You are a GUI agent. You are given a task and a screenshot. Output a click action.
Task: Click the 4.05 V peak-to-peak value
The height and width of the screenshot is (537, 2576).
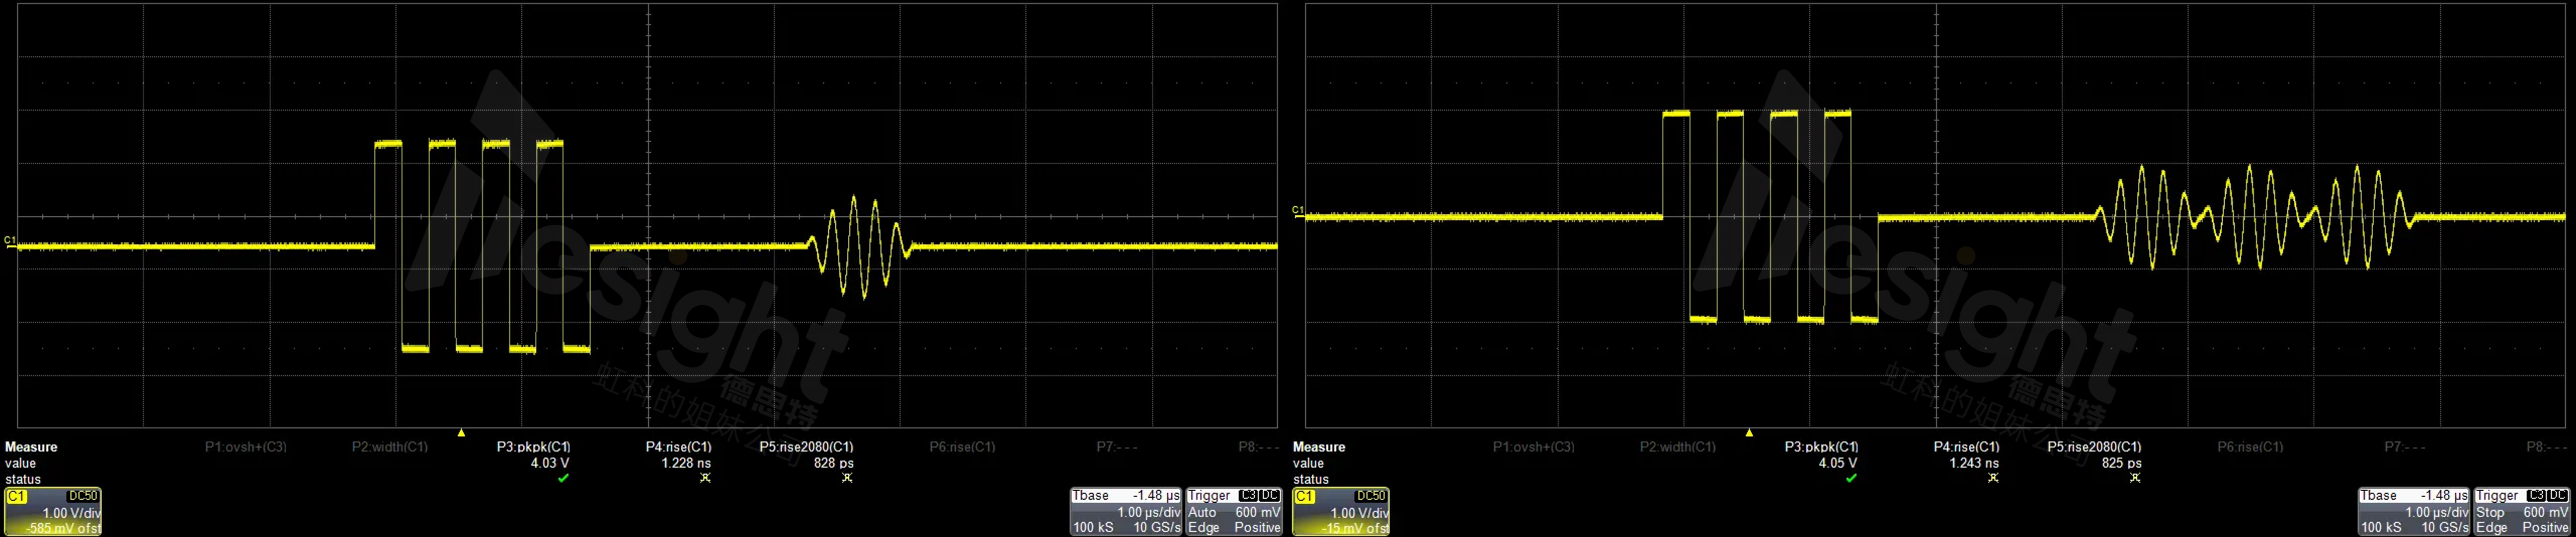click(x=1838, y=463)
